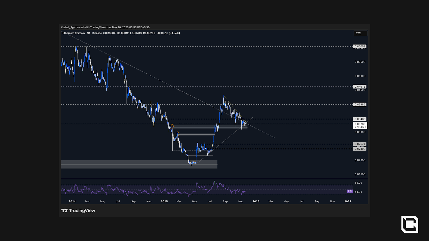
Task: Select the 0.02400 price level label
Action: coord(360,149)
